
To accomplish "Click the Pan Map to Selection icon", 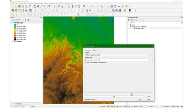I will tap(38, 6).
